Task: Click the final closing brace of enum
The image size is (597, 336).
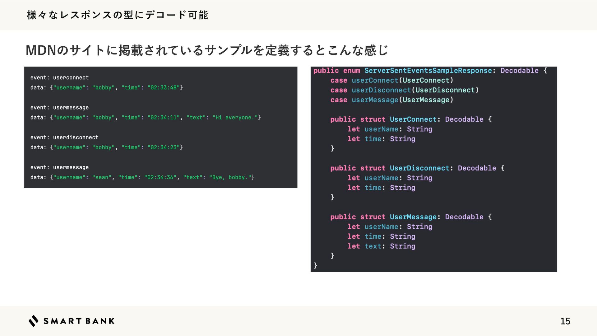Action: (316, 265)
